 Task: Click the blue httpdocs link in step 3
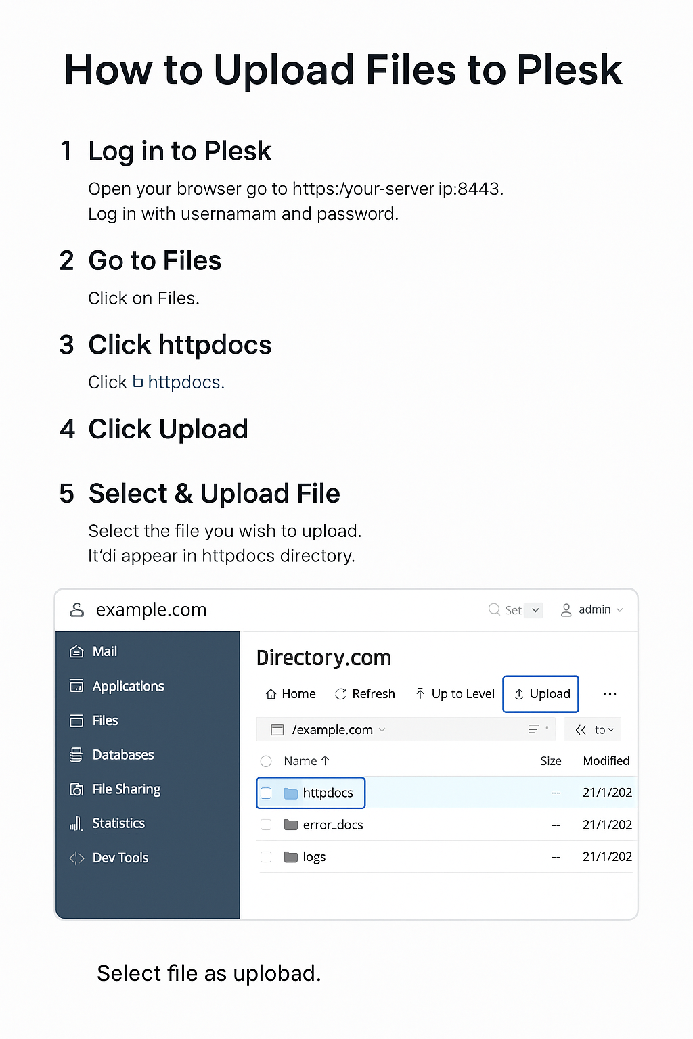point(185,382)
